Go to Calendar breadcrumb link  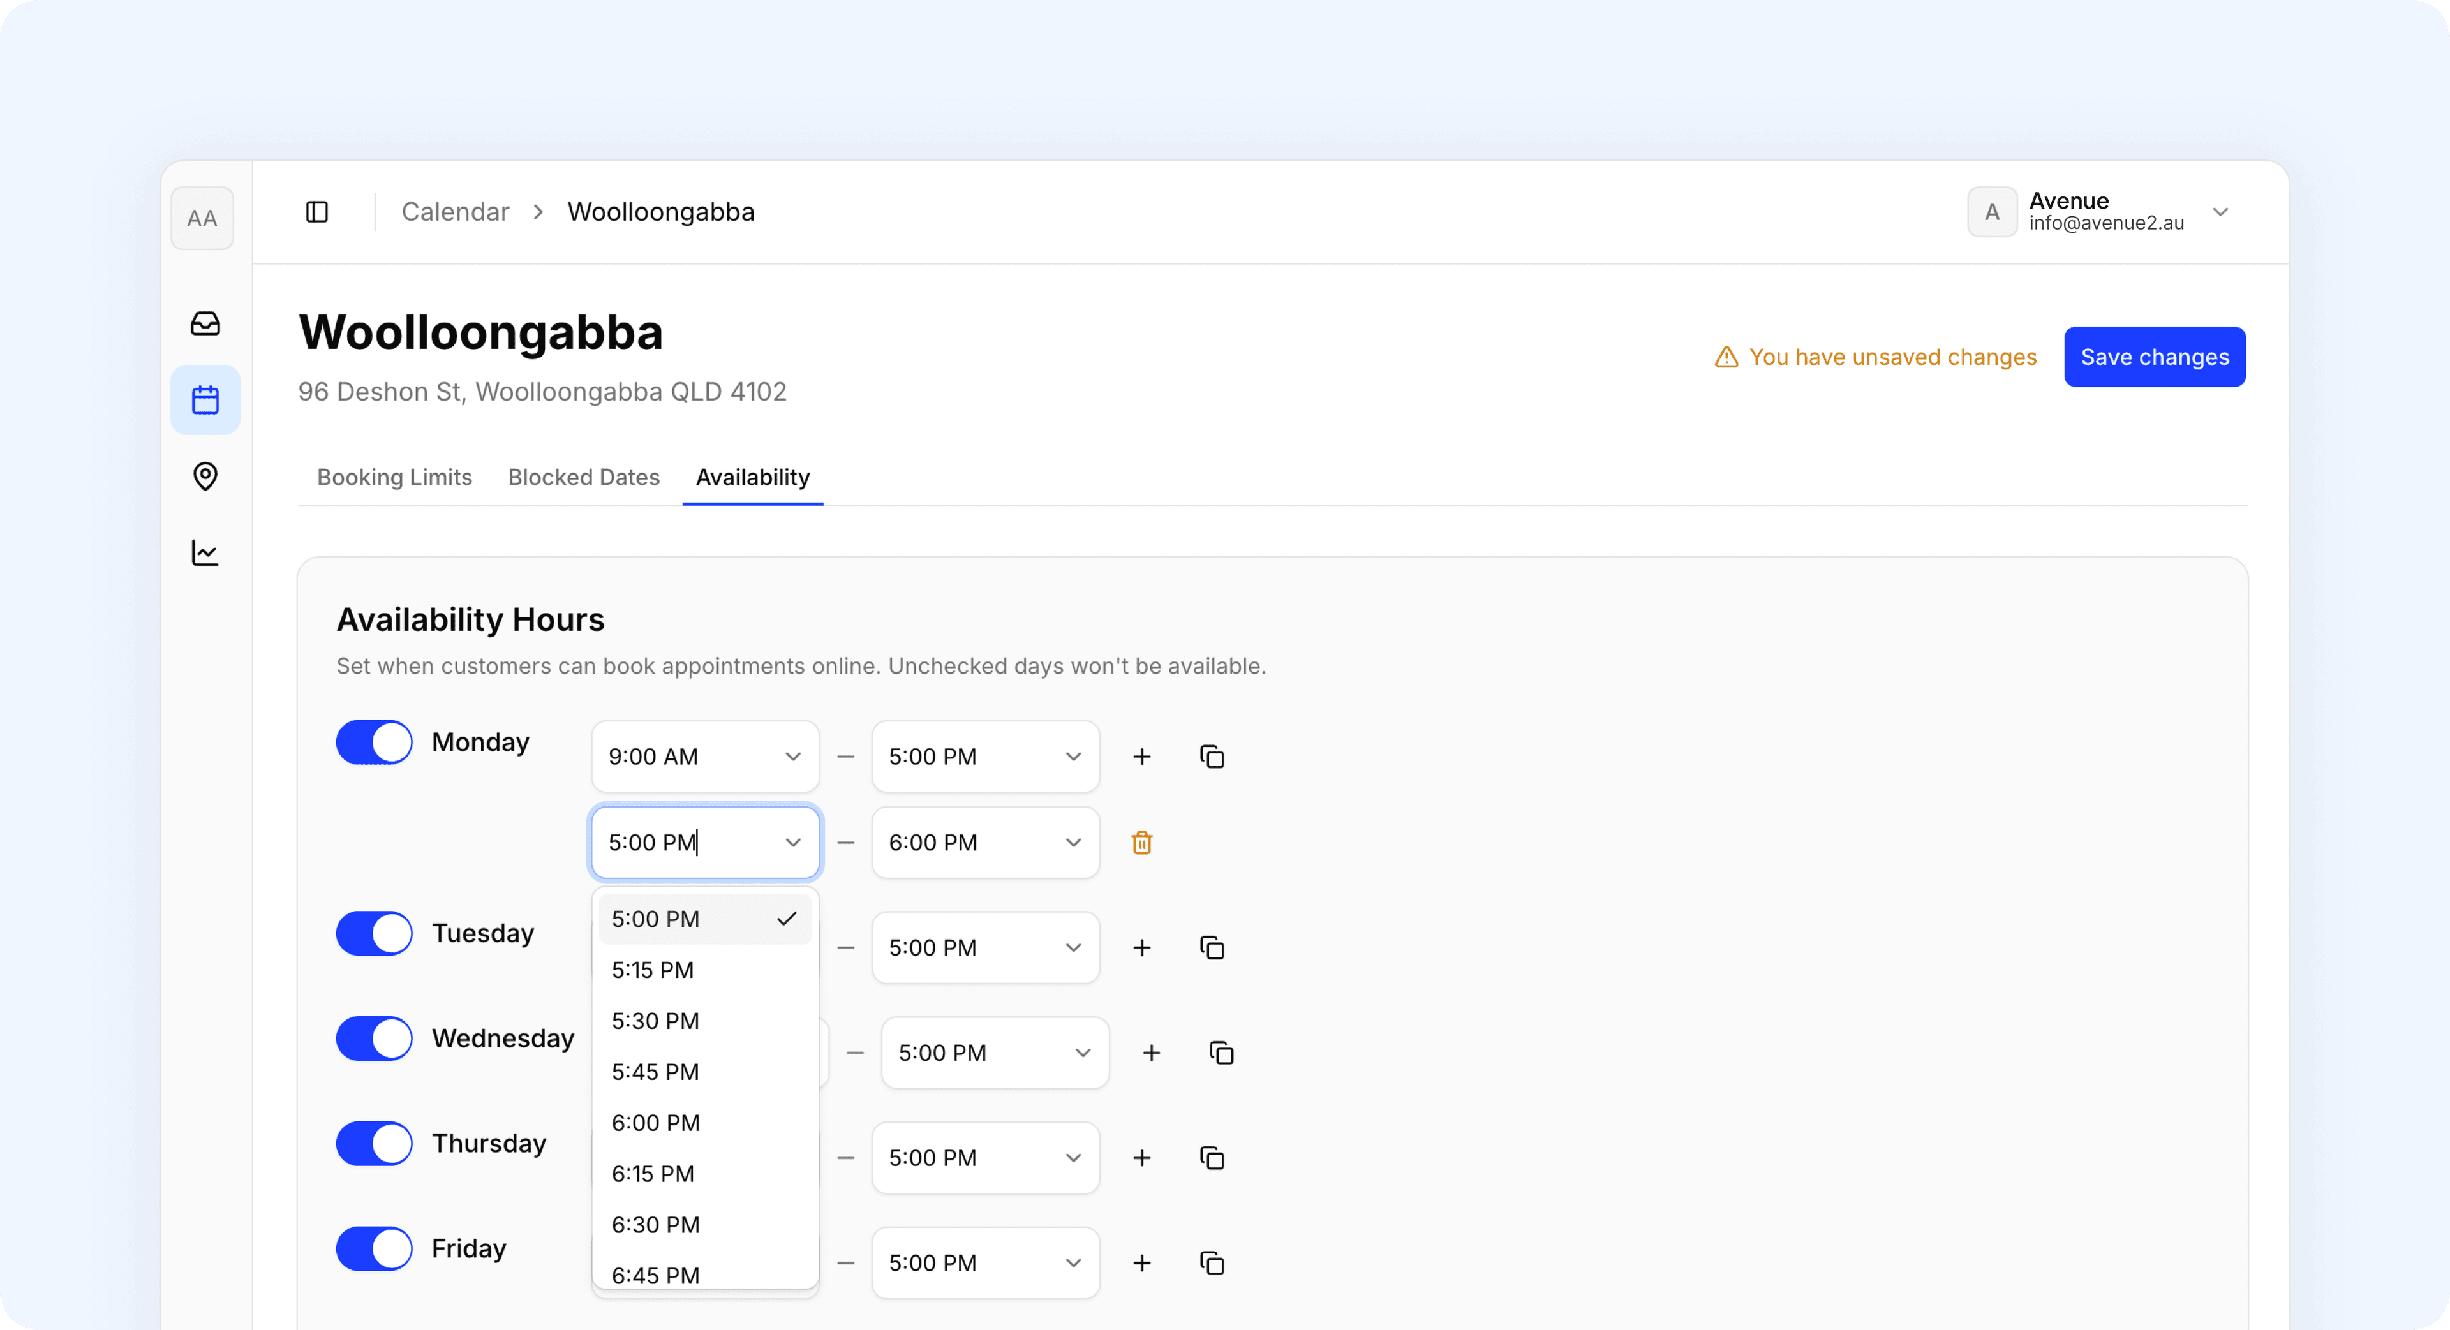[455, 212]
